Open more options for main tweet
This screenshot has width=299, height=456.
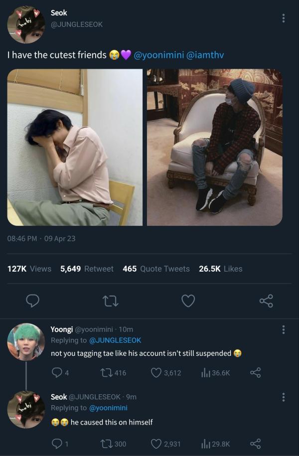click(284, 18)
